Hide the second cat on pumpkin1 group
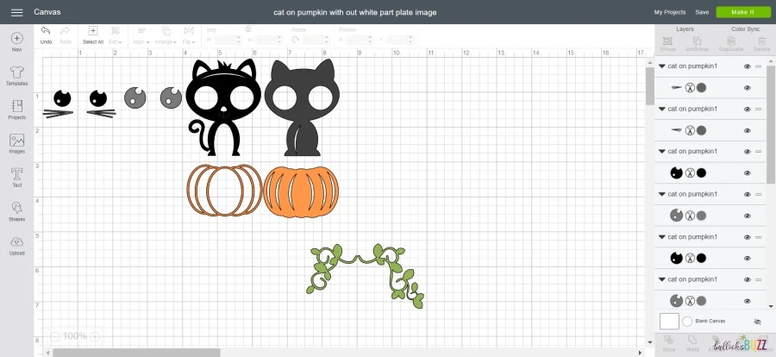Image resolution: width=776 pixels, height=357 pixels. click(748, 109)
